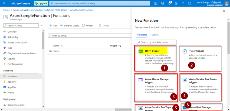The width and height of the screenshot is (230, 111).
Task: Open AzureSampleFunction breadcrumb link
Action: coord(81,10)
